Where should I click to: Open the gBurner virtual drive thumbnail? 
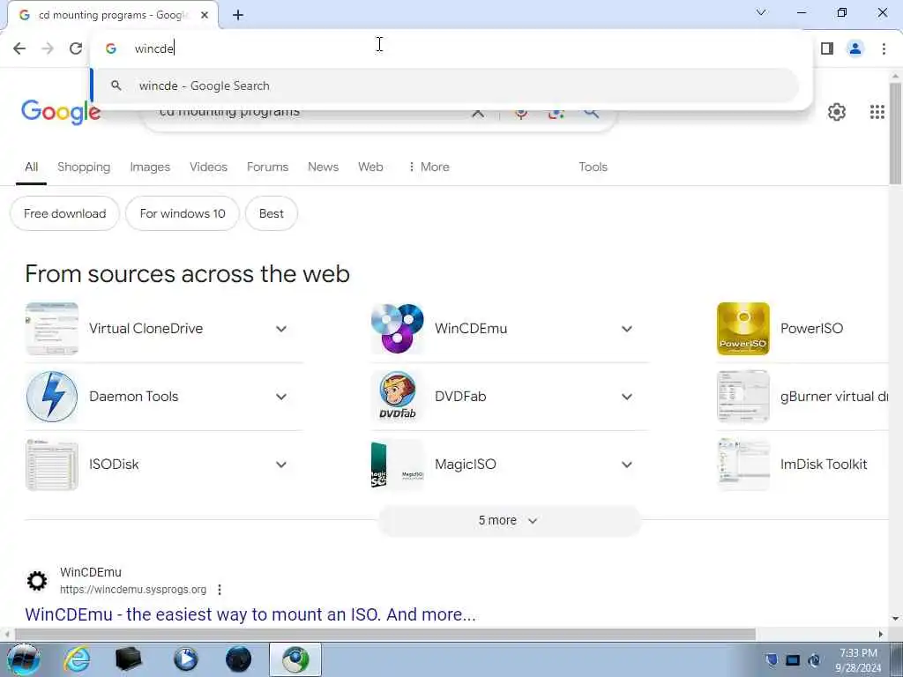[x=743, y=397]
